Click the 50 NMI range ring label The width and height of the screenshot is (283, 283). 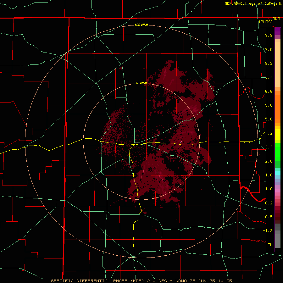(x=141, y=83)
